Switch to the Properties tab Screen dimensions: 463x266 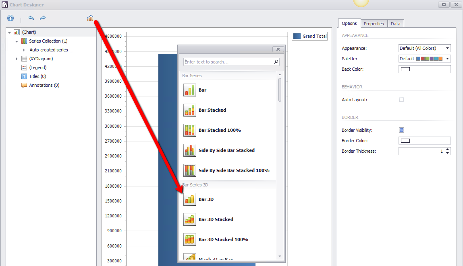(374, 24)
